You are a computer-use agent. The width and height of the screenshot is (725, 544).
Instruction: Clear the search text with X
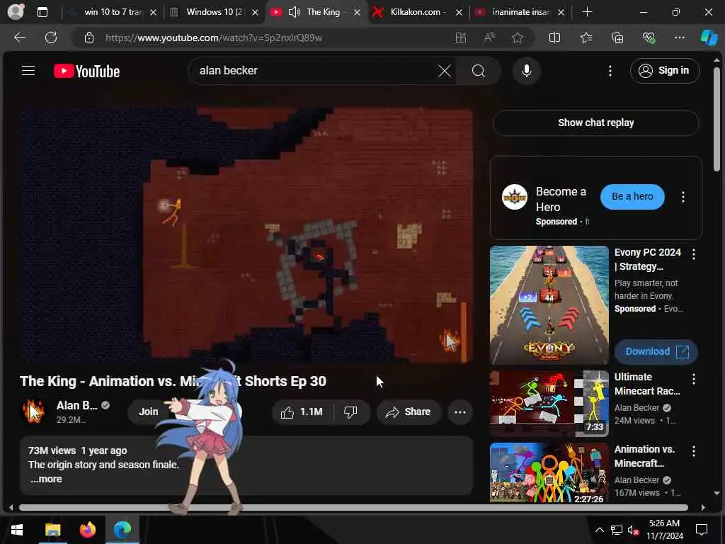coord(445,71)
